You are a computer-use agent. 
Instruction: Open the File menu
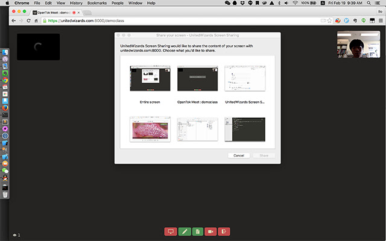tap(37, 3)
